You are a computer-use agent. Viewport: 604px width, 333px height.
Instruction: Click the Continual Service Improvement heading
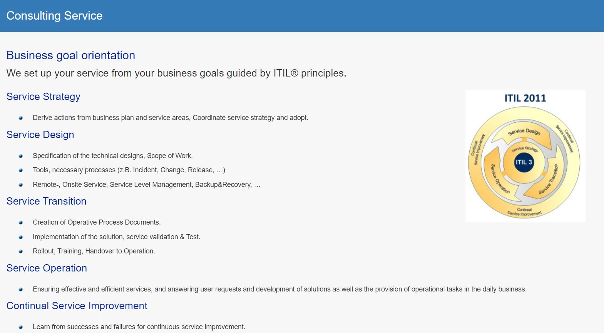click(x=77, y=306)
